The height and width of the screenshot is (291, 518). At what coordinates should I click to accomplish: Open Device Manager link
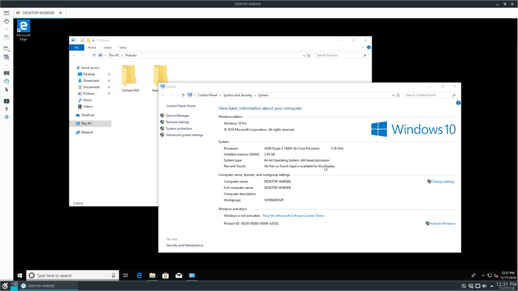click(x=177, y=115)
